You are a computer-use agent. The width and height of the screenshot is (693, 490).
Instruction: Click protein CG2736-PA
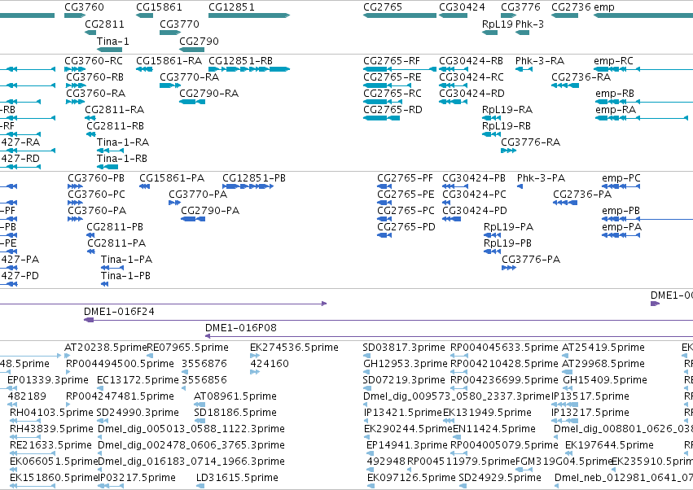tap(565, 203)
